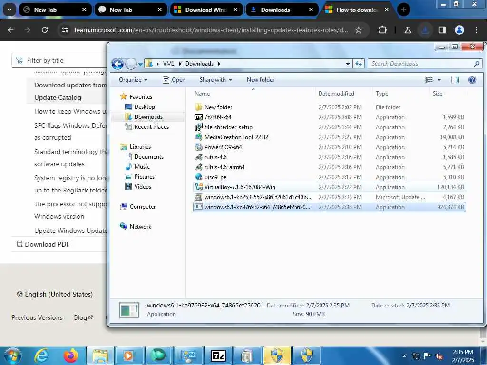The width and height of the screenshot is (487, 365).
Task: Open the Explorer recent pages dropdown arrow
Action: coord(140,64)
